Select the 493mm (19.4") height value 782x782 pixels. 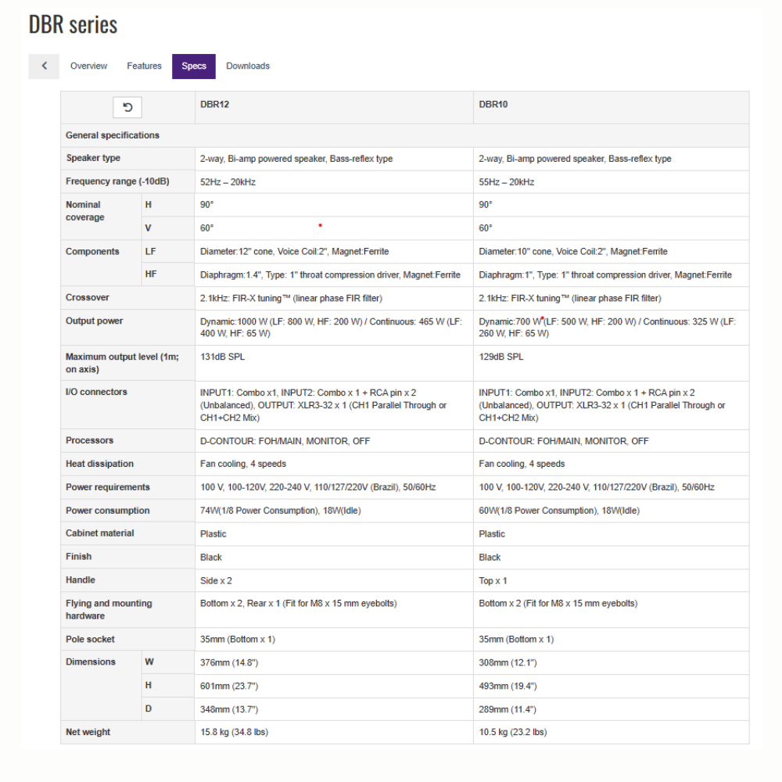508,687
